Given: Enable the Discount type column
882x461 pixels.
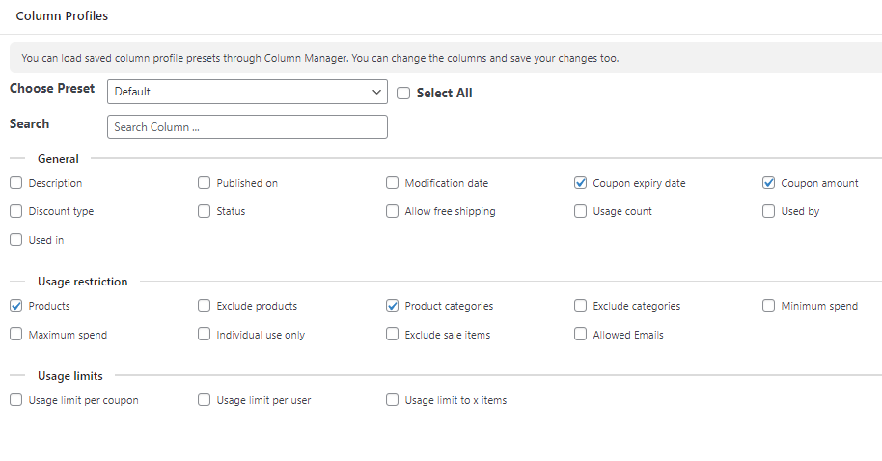Looking at the screenshot, I should pos(15,211).
